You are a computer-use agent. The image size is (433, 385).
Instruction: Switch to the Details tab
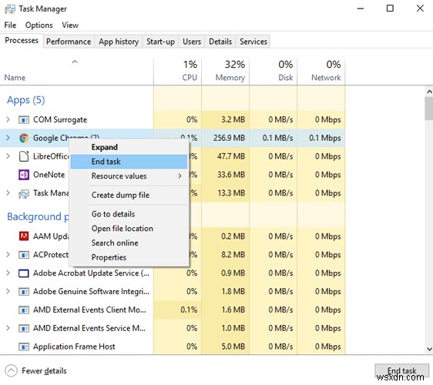point(220,42)
